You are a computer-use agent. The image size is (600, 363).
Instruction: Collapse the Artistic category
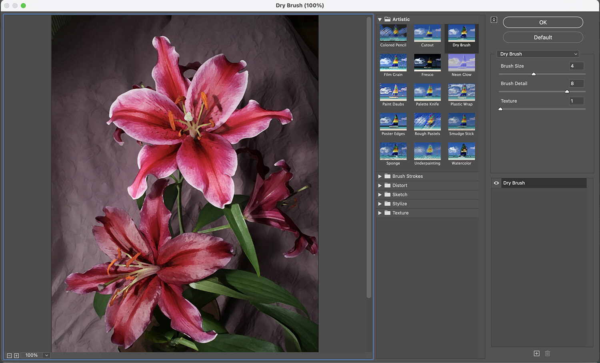tap(379, 19)
